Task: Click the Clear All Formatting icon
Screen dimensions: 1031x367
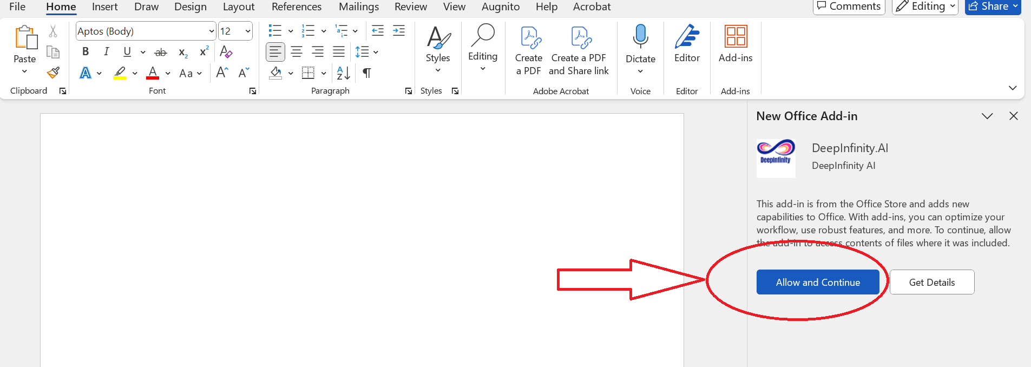Action: (226, 52)
